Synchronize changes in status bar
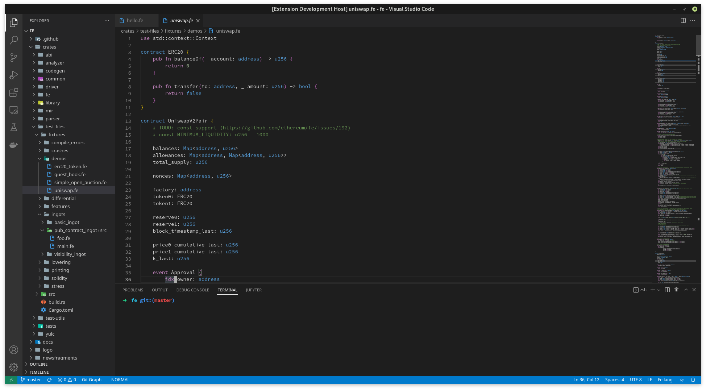Viewport: 706px width, 390px height. click(x=49, y=380)
